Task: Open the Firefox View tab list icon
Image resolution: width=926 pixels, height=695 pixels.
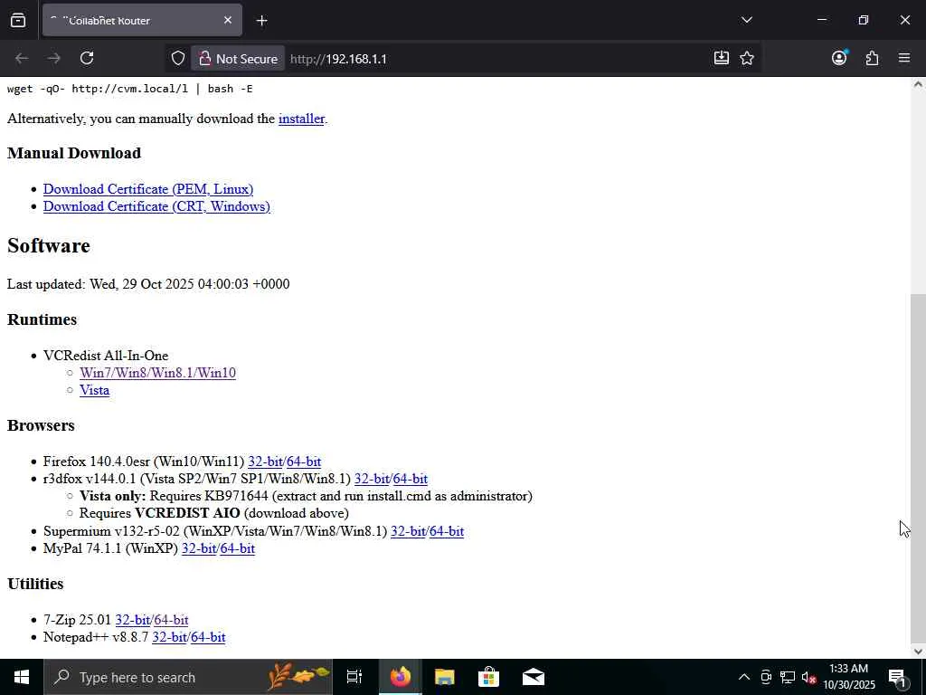Action: click(18, 20)
